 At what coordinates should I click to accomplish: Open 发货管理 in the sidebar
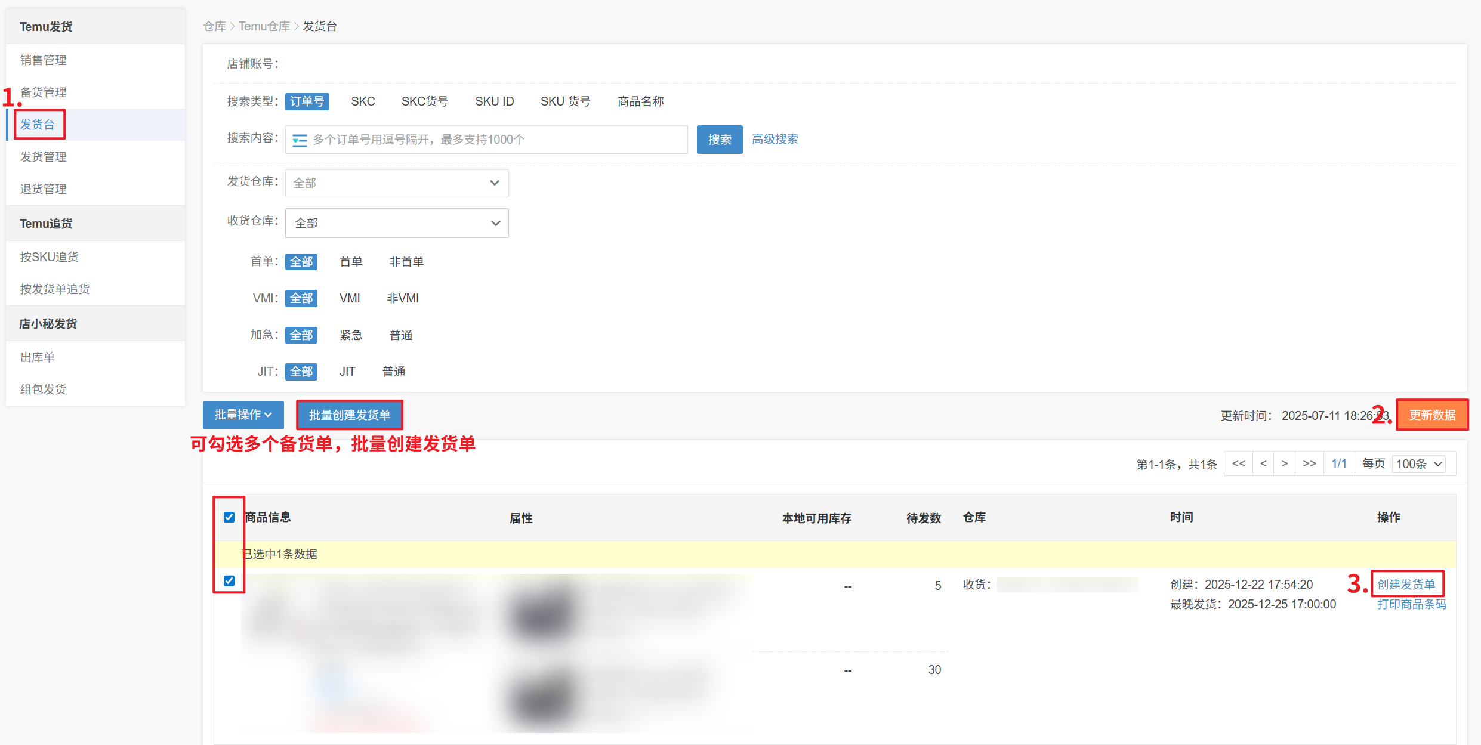pyautogui.click(x=43, y=157)
